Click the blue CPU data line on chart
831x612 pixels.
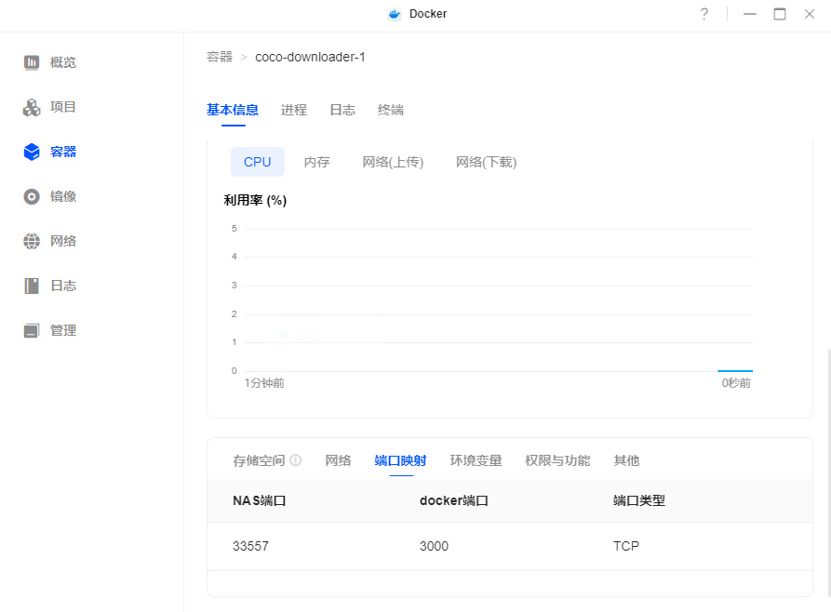735,371
